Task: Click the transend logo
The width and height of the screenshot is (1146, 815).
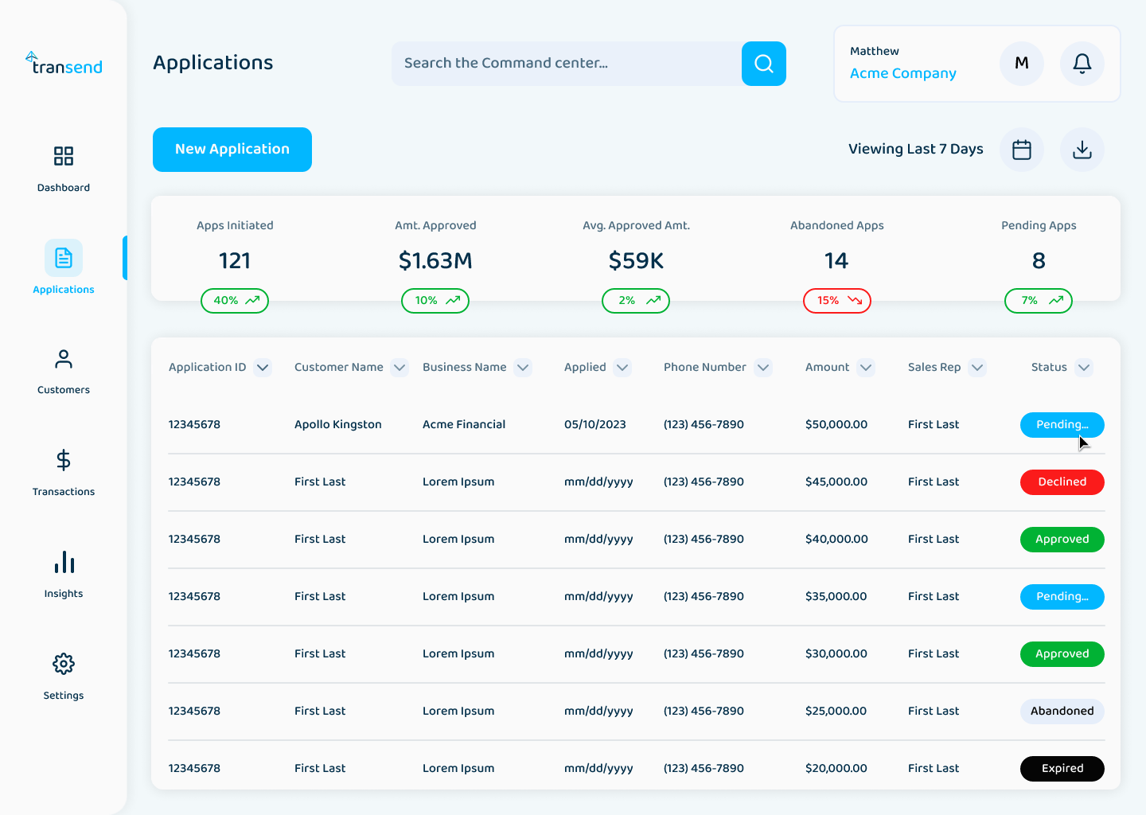Action: point(64,64)
